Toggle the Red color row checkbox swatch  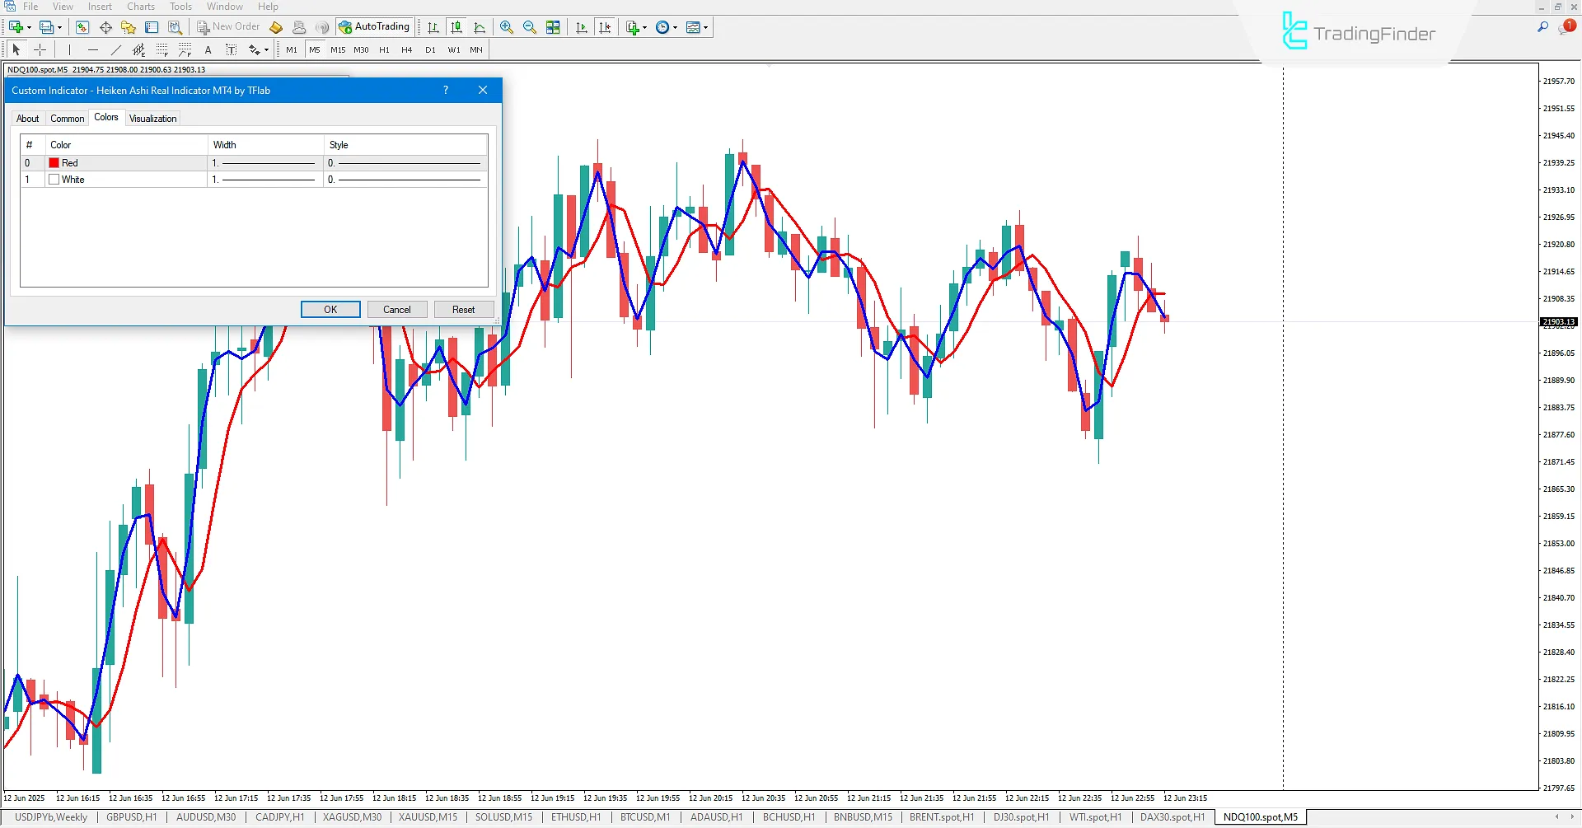coord(54,162)
